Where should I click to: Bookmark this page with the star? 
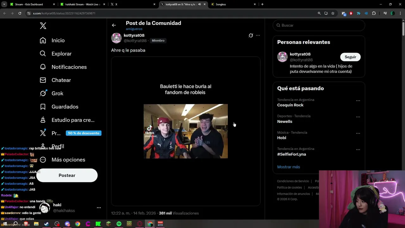[333, 13]
